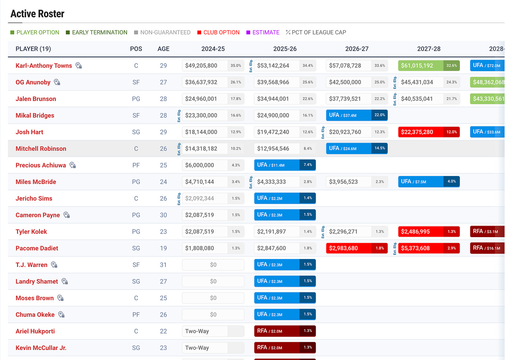Open Karl-Anthony Towns player page
Screen dimensions: 505x360
point(44,66)
